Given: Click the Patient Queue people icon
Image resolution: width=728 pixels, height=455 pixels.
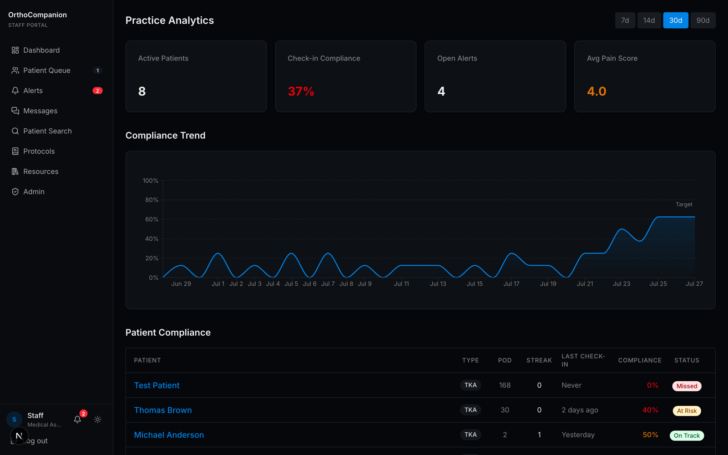Looking at the screenshot, I should coord(15,71).
